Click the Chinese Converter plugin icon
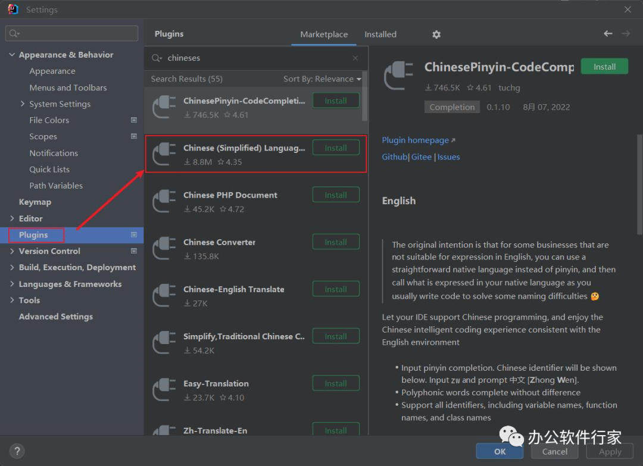The image size is (643, 466). pyautogui.click(x=164, y=248)
